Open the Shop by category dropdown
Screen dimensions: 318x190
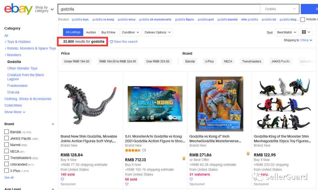44,9
